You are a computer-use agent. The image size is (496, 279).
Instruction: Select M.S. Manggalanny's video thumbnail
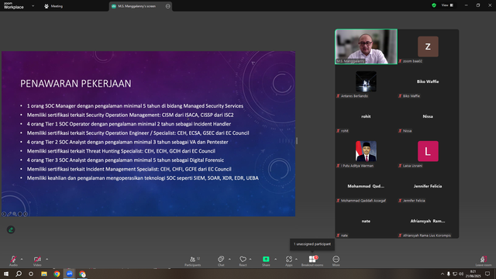366,46
